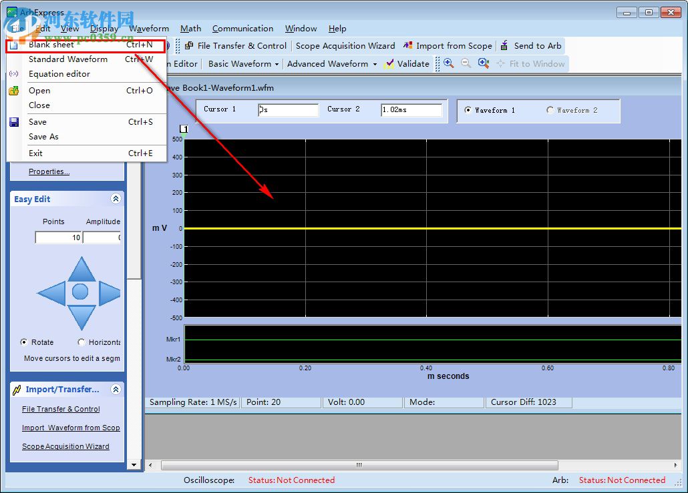Image resolution: width=688 pixels, height=493 pixels.
Task: Select the Waveform 1 radio button
Action: [x=468, y=110]
